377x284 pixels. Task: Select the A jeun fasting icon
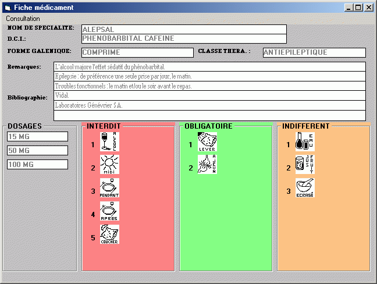[x=207, y=165]
